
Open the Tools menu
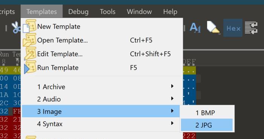(107, 12)
